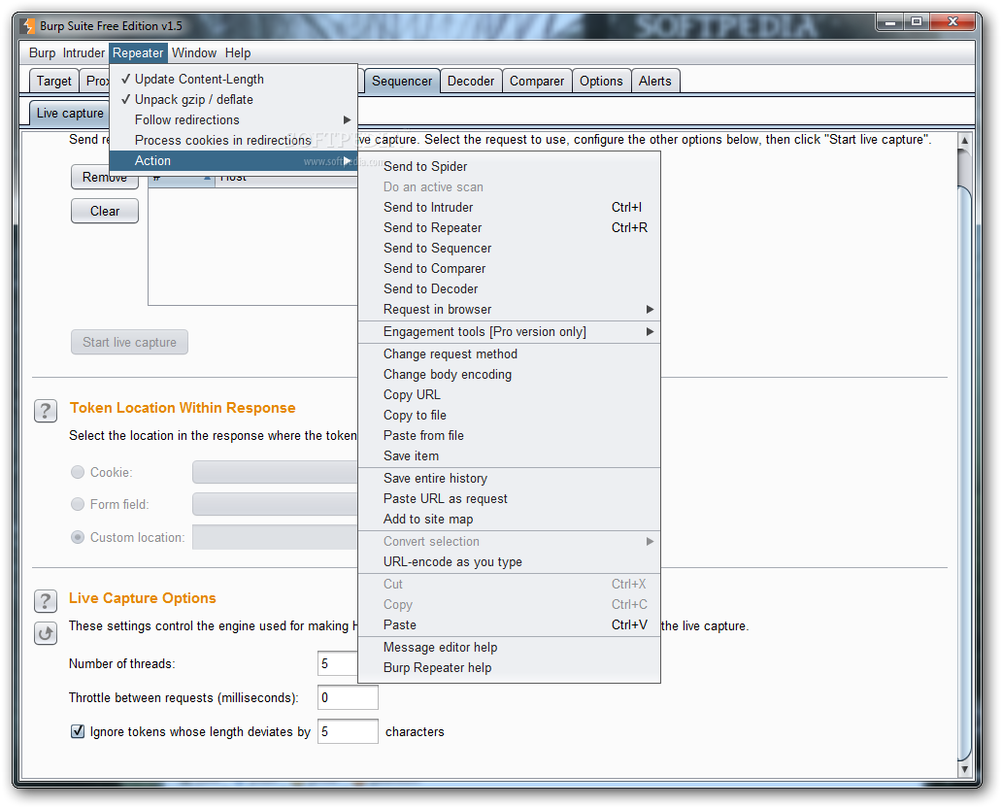Toggle URL-encode as you type
Image resolution: width=1002 pixels, height=808 pixels.
(x=509, y=562)
